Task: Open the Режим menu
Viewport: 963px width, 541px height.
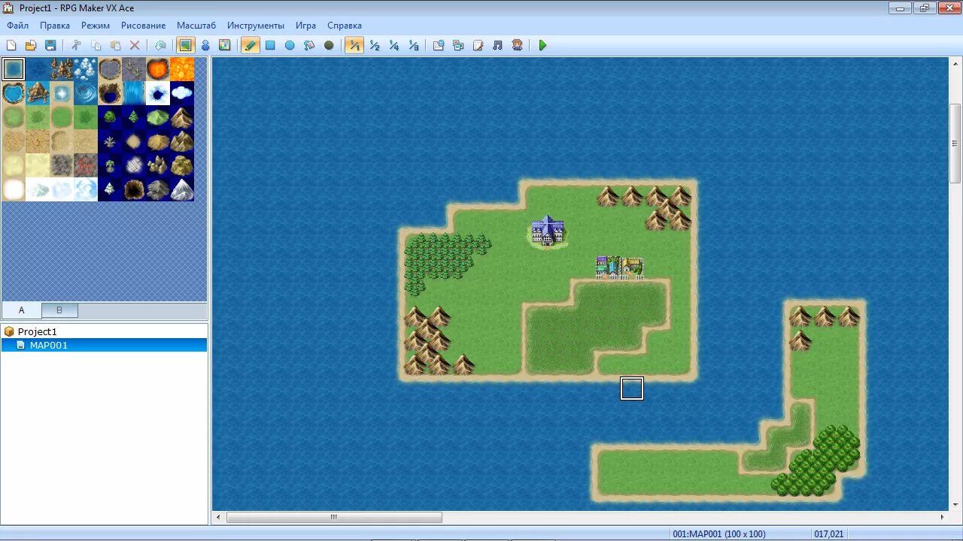Action: (96, 26)
